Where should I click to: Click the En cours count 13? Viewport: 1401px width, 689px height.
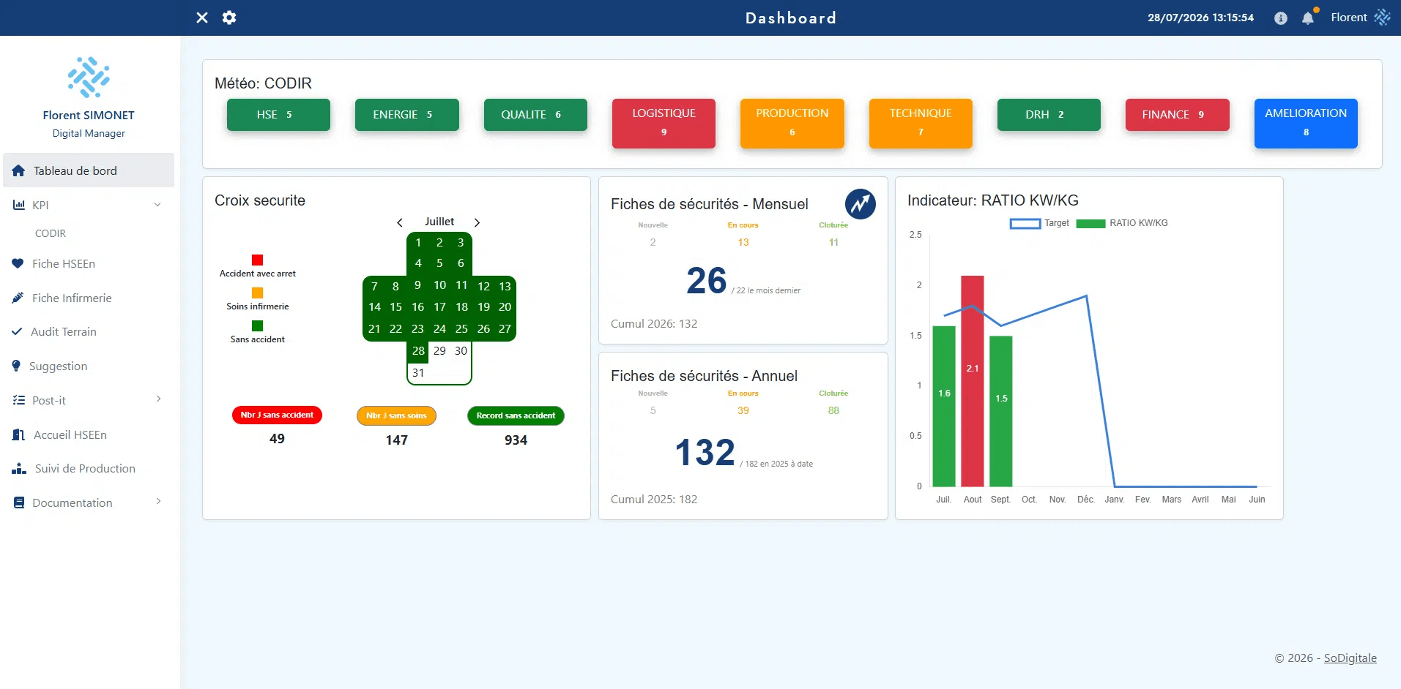(743, 242)
